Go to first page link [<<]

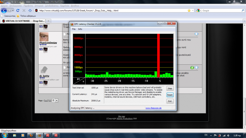pos(46,101)
